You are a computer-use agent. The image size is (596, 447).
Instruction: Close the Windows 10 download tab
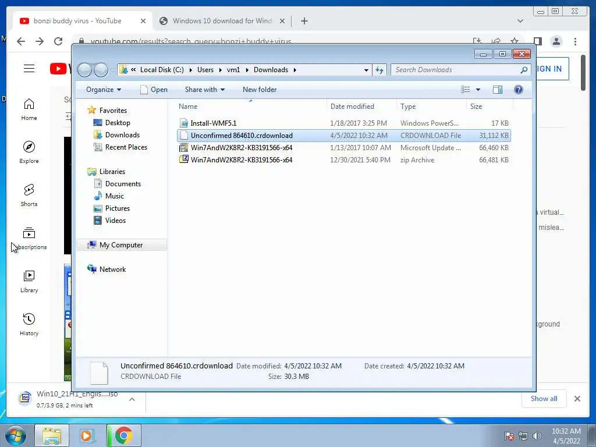pyautogui.click(x=282, y=21)
